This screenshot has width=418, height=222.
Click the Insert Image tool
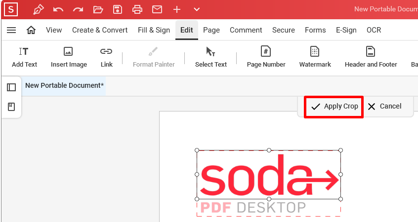click(x=69, y=57)
